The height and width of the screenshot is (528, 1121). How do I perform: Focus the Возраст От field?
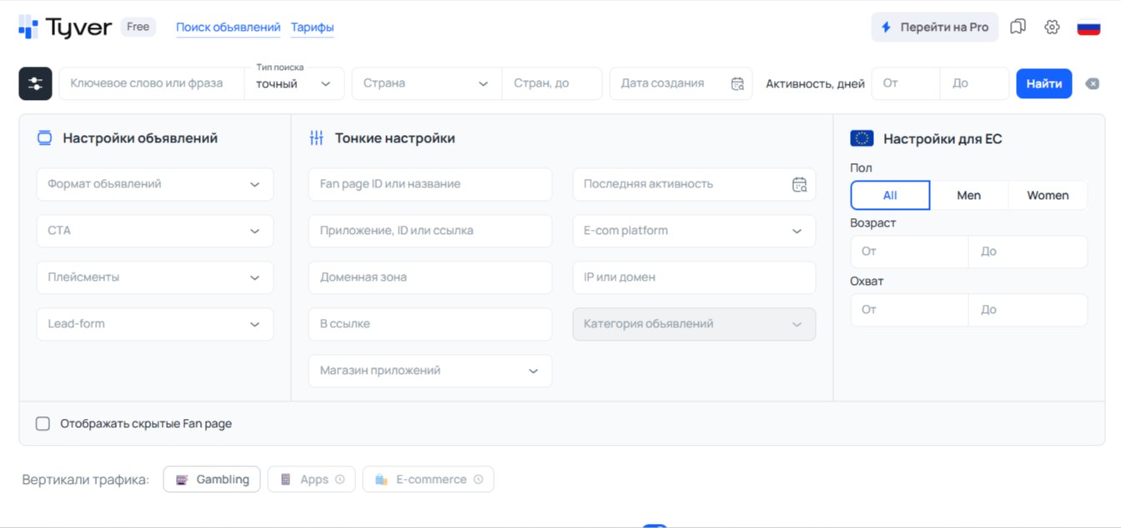[909, 252]
